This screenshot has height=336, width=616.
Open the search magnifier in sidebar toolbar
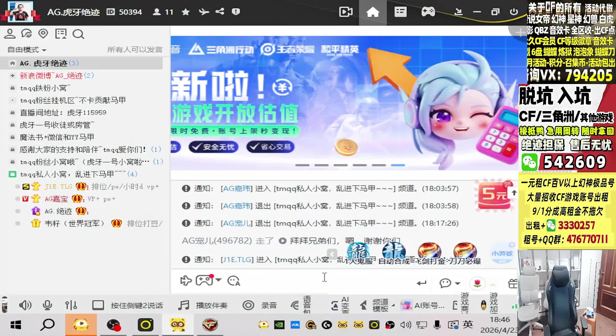[x=78, y=34]
